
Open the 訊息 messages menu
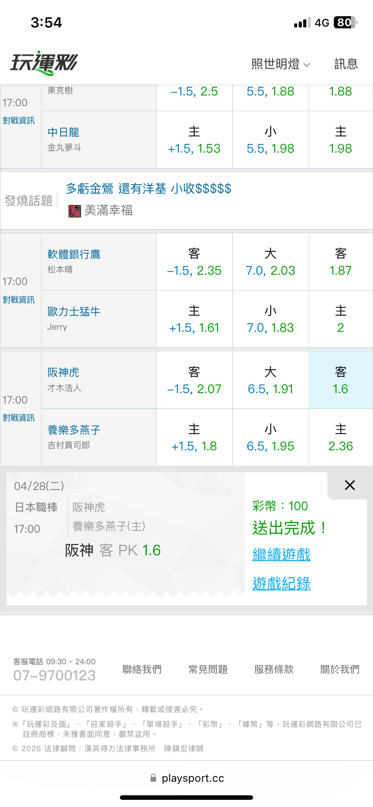(346, 64)
